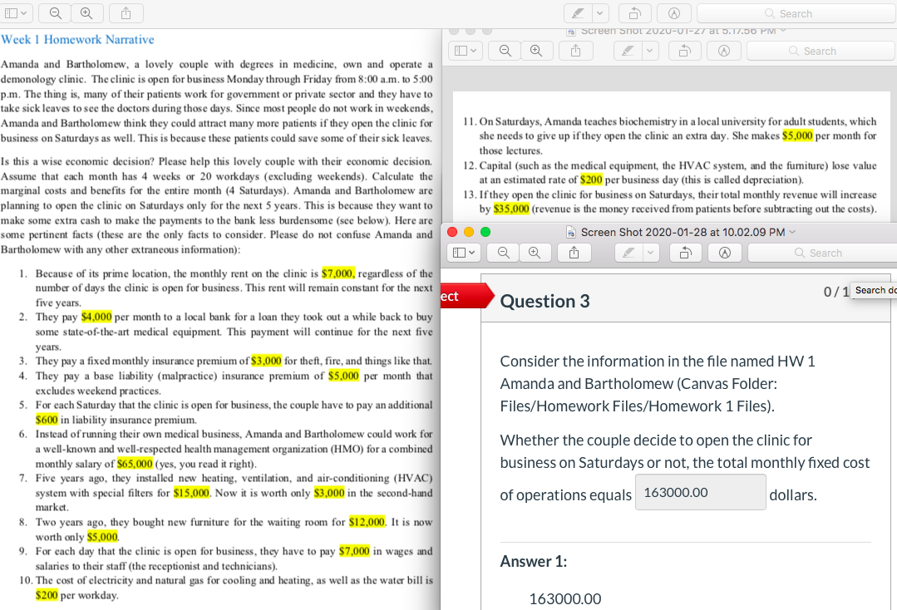Rotate the 2020-01-27 screenshot

pyautogui.click(x=684, y=51)
